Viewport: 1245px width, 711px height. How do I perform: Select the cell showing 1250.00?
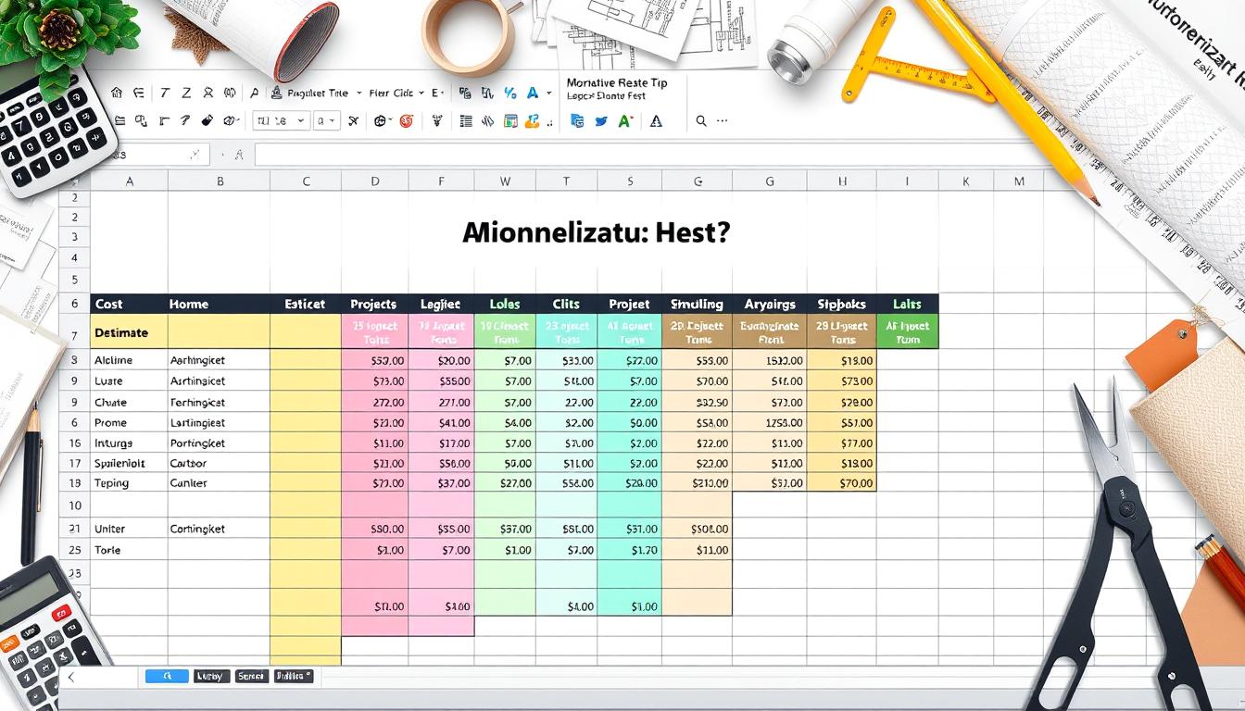coord(769,422)
